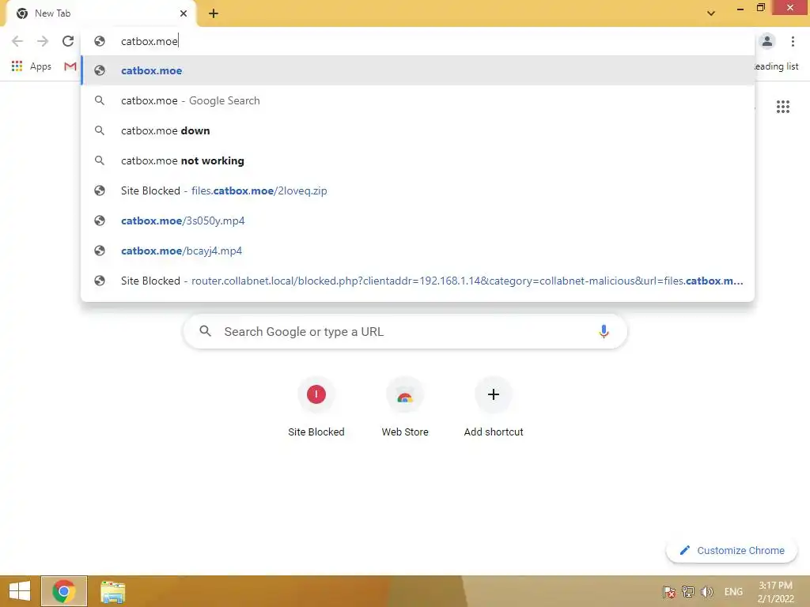Select the New Tab tab
The image size is (810, 607).
pyautogui.click(x=101, y=13)
